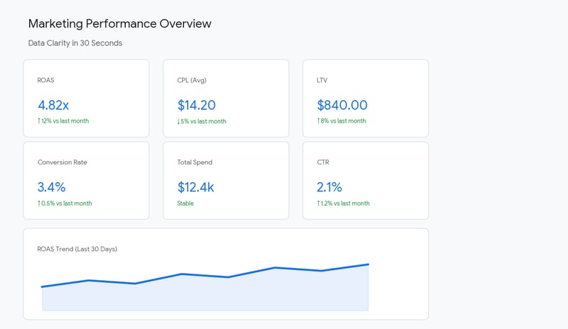Click the down arrow in CPL card
The height and width of the screenshot is (329, 568).
tap(179, 121)
